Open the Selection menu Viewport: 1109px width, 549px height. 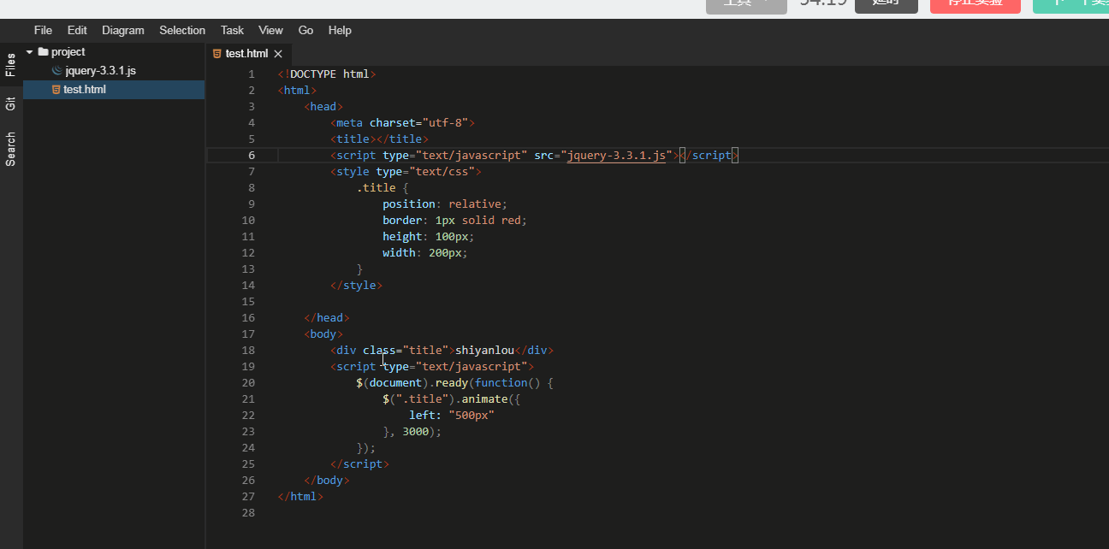click(x=182, y=30)
